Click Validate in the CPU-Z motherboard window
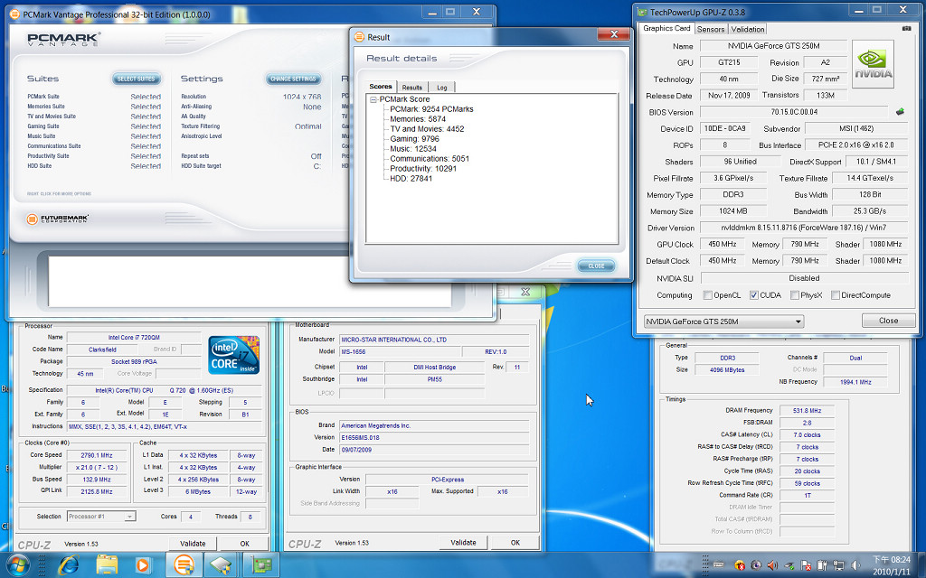 (x=463, y=542)
